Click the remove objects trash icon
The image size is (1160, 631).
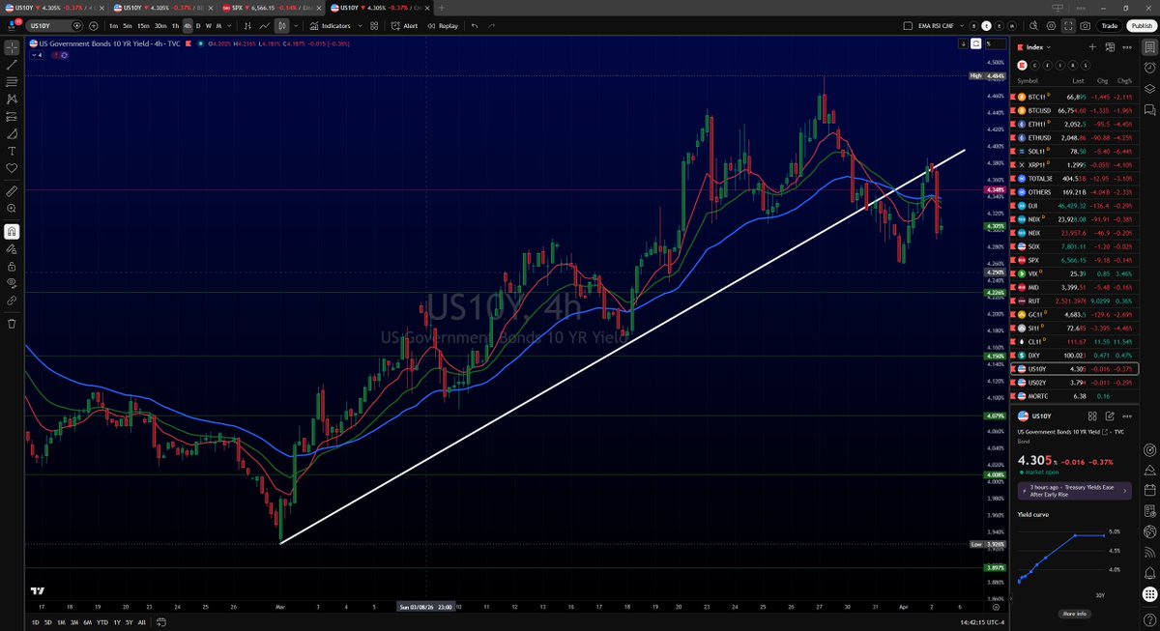coord(12,324)
